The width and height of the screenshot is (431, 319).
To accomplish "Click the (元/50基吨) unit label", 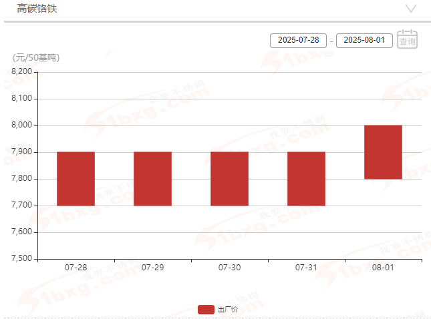I will point(36,57).
